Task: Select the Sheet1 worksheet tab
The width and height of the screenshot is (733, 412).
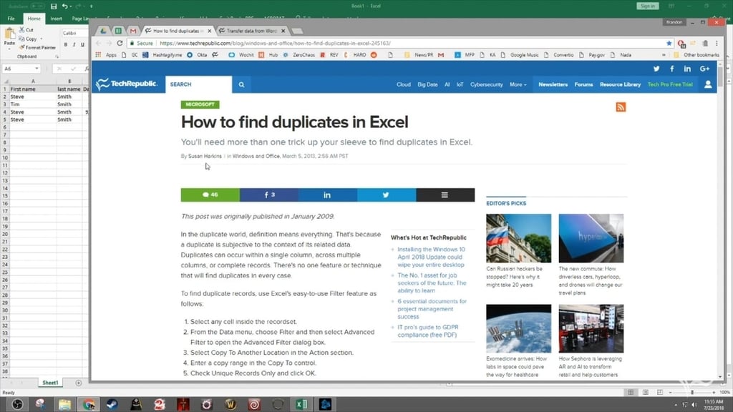Action: coord(50,383)
